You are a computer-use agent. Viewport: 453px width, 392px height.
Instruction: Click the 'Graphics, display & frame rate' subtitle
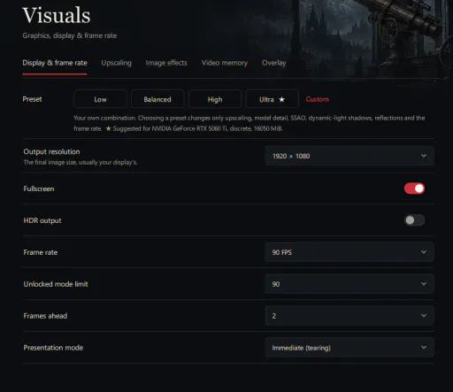coord(70,35)
